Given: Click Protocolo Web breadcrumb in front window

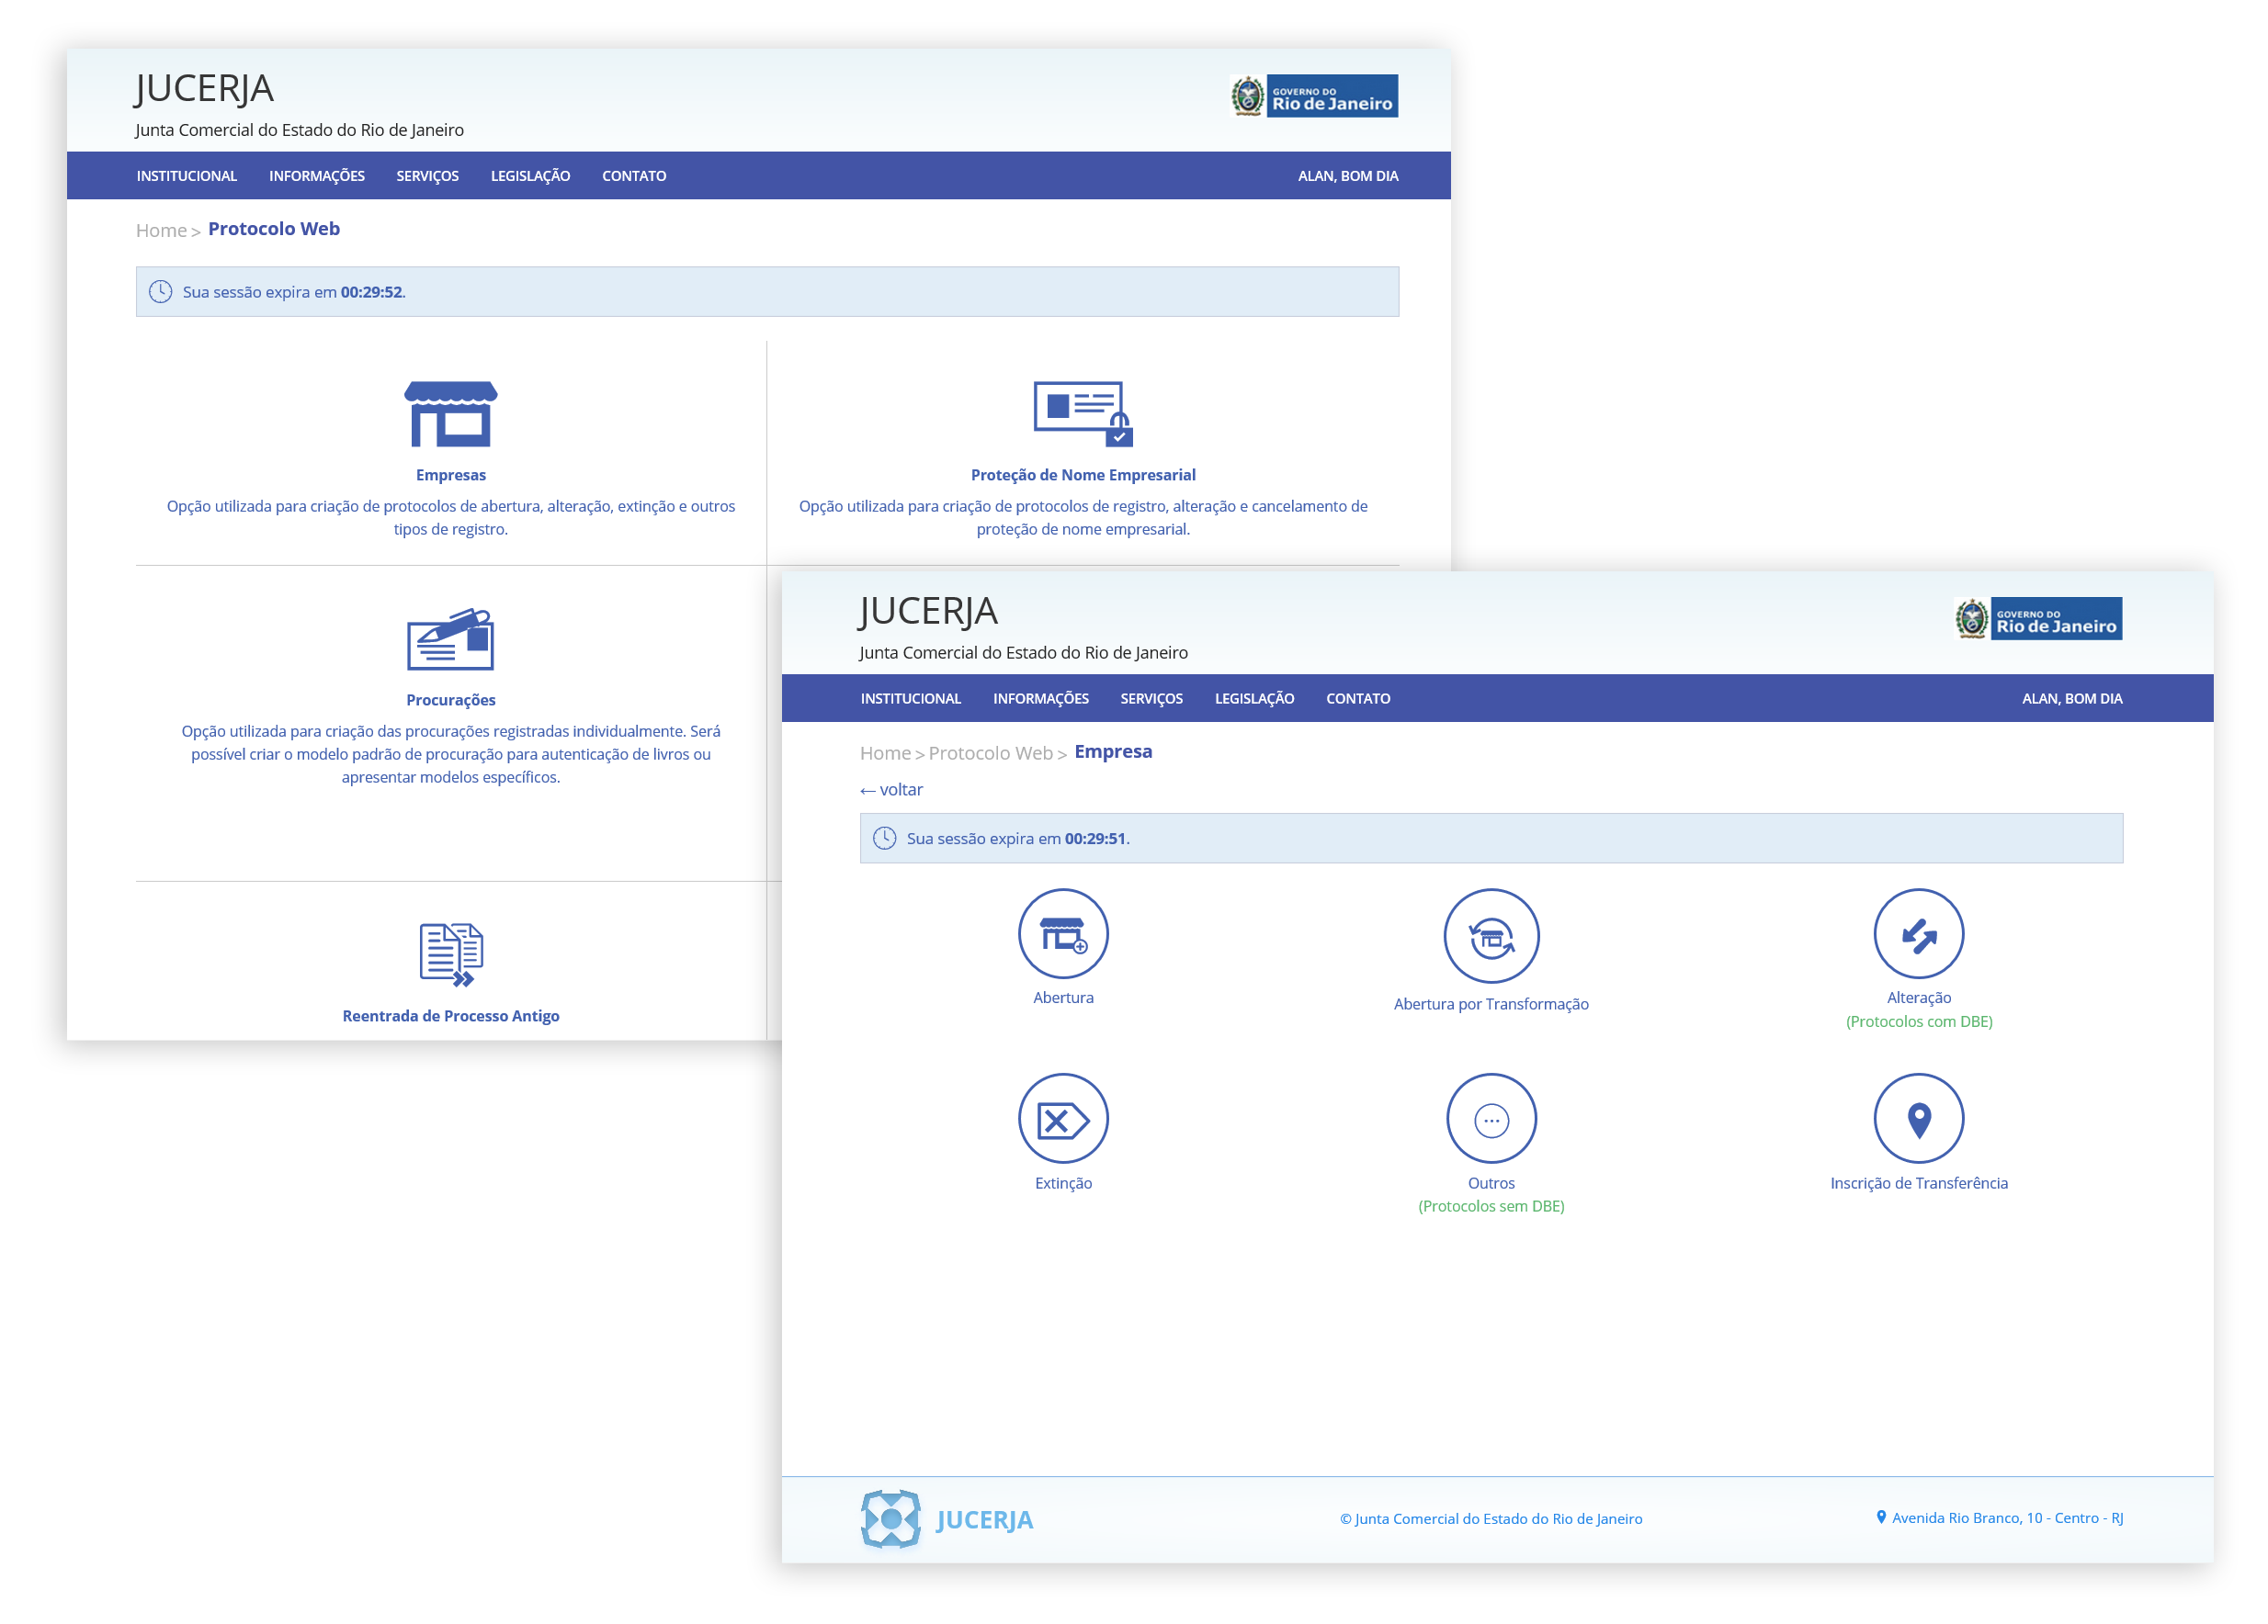Looking at the screenshot, I should pos(990,752).
